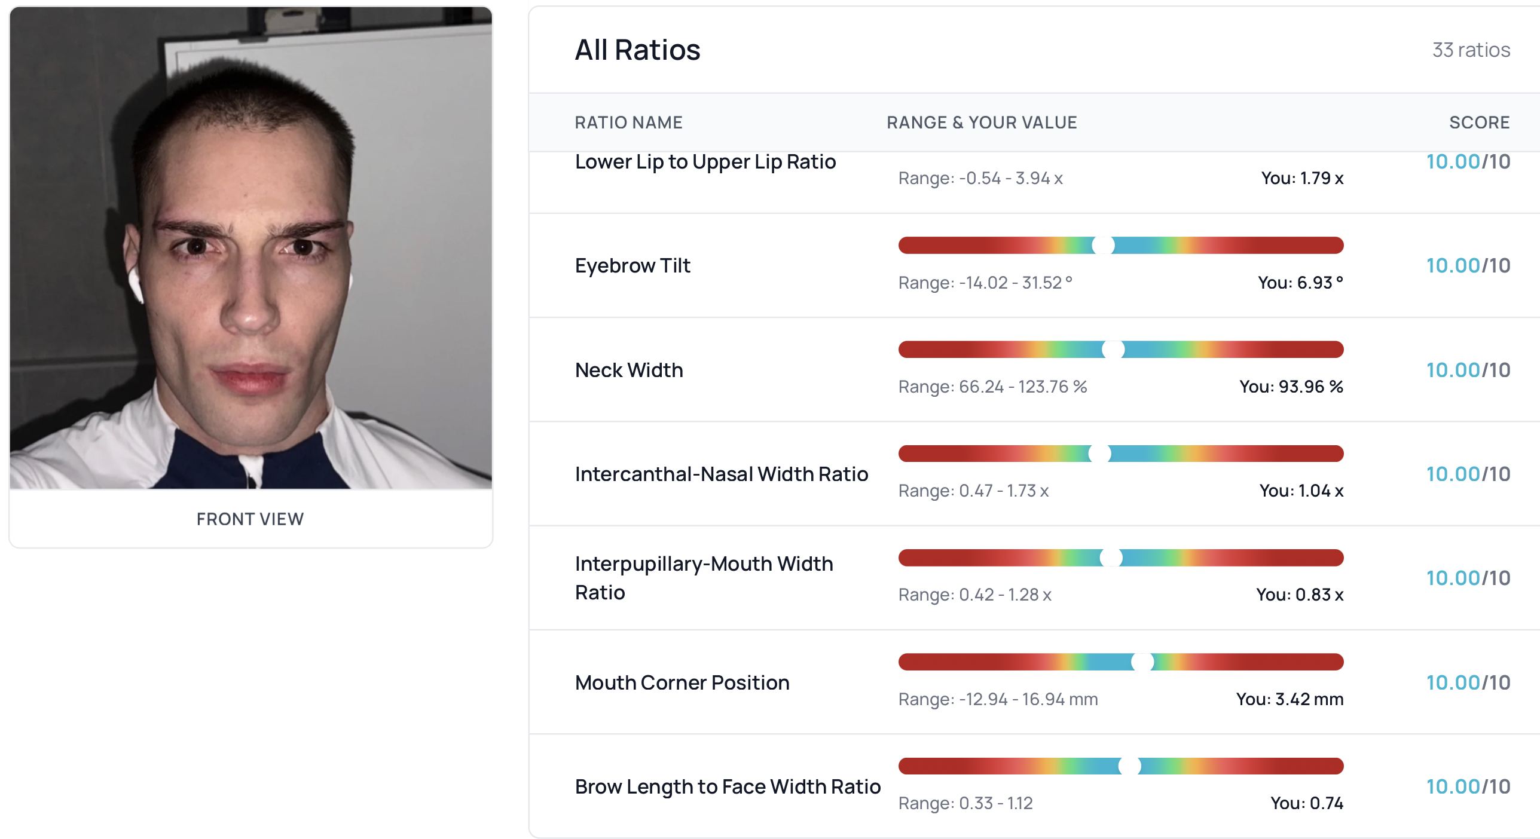Click the RANGE & YOUR VALUE column header
The height and width of the screenshot is (839, 1540).
[982, 123]
